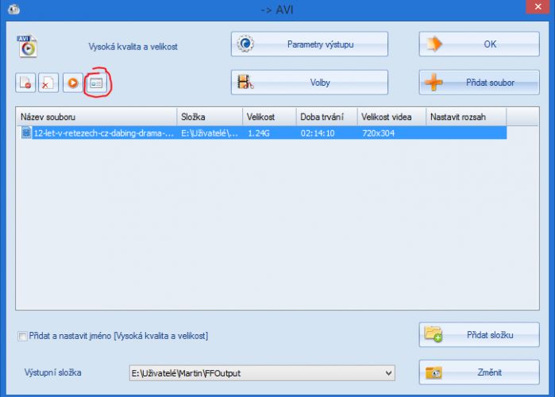This screenshot has height=397, width=555.
Task: Click the clear list toolbar icon
Action: click(x=48, y=83)
